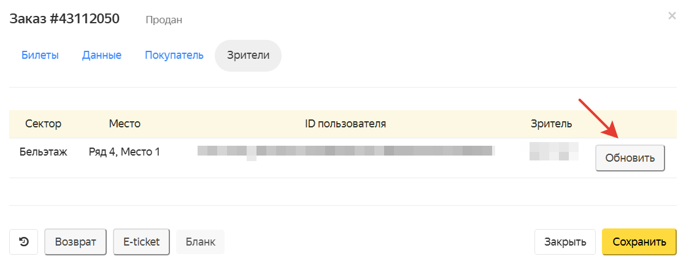Click the Закрыть button
Image resolution: width=686 pixels, height=267 pixels.
click(565, 242)
